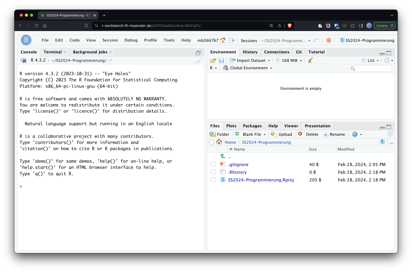Check the .gitignore file checkbox
This screenshot has height=272, width=412.
[213, 164]
